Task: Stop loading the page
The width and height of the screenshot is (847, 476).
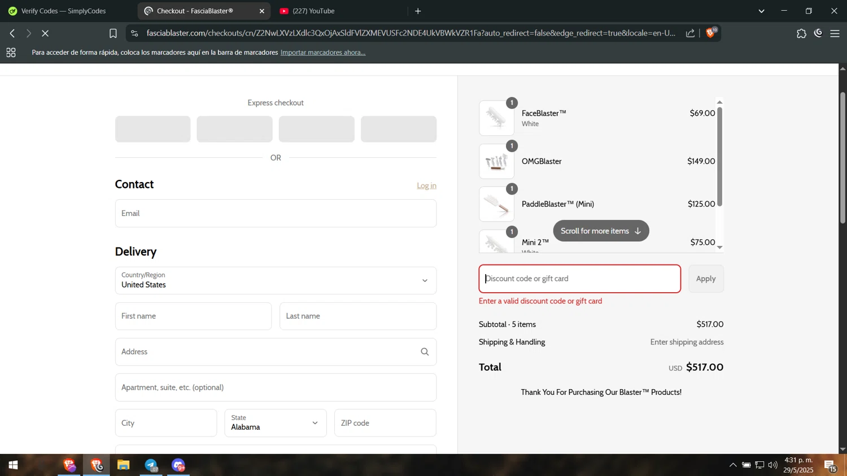Action: 45,33
